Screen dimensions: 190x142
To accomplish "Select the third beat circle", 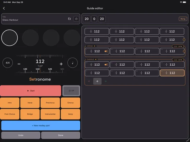I will 51,38.
